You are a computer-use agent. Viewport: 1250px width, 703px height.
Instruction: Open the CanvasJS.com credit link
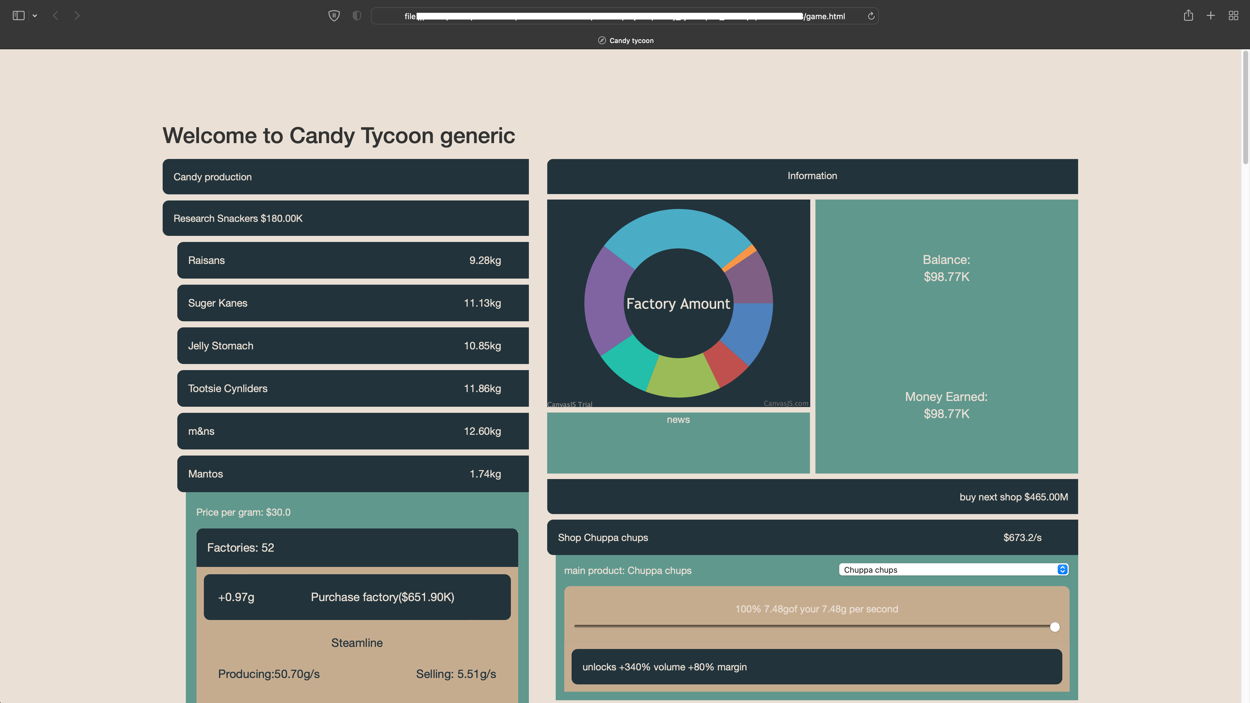[786, 403]
